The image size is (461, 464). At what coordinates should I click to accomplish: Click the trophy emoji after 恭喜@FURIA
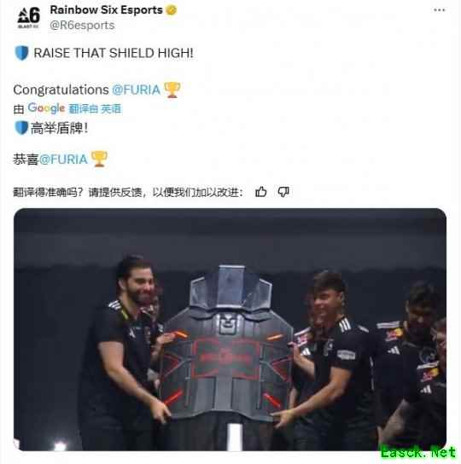(x=99, y=159)
